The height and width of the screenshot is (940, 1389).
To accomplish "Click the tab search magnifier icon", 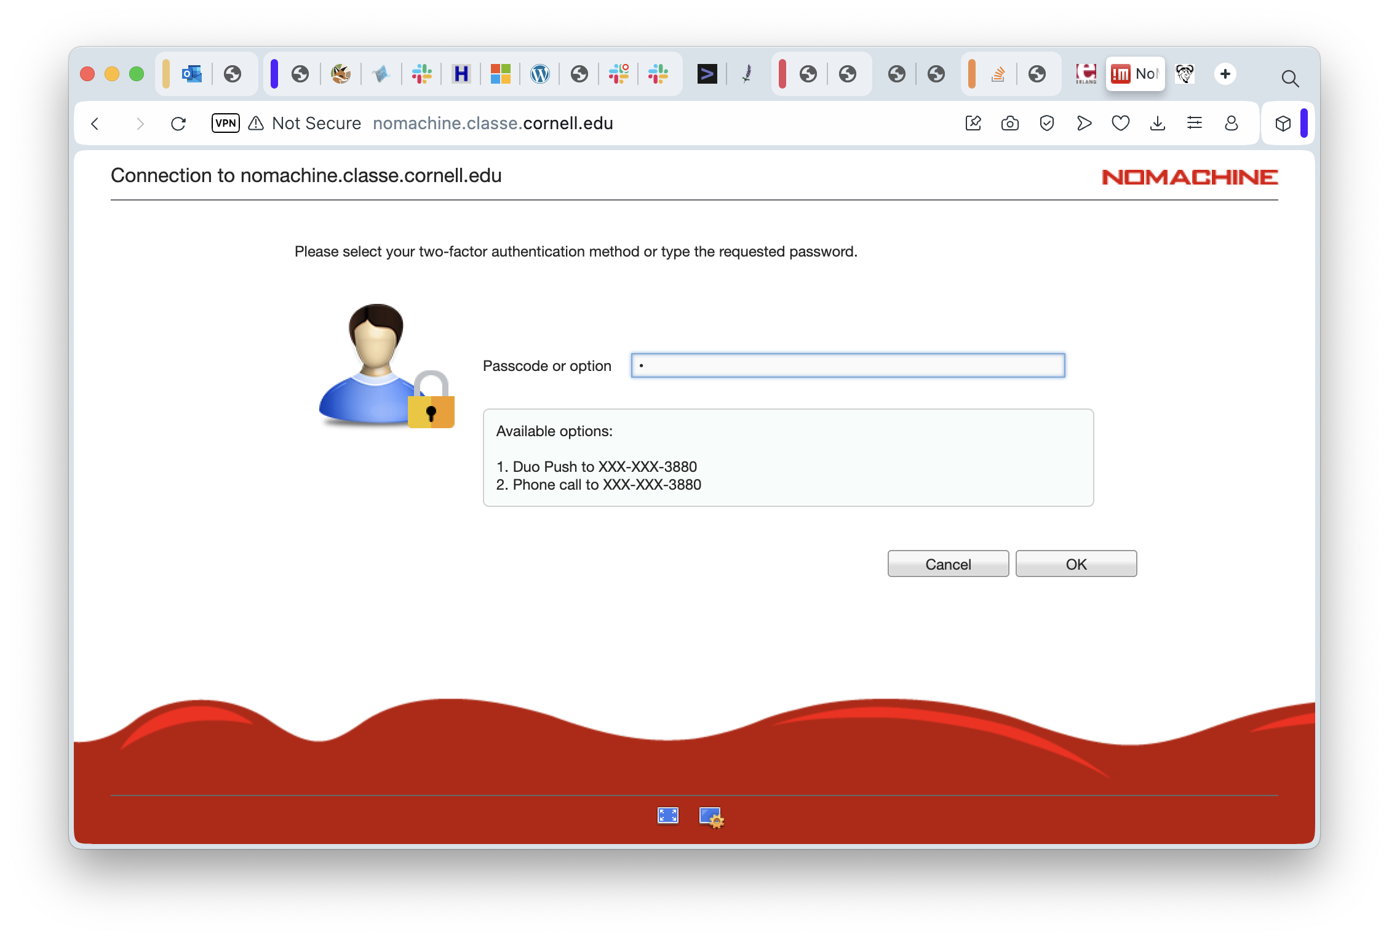I will coord(1289,78).
